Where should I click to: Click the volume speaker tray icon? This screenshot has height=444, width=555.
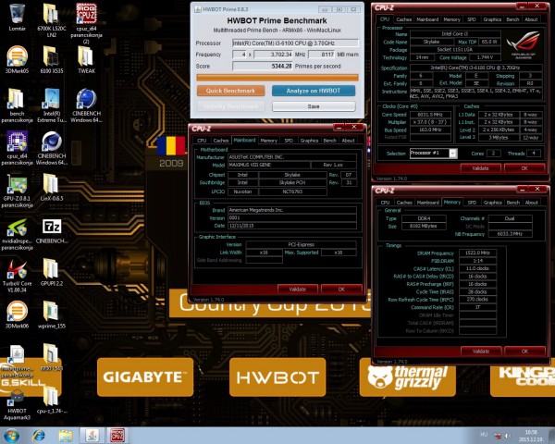tap(508, 435)
